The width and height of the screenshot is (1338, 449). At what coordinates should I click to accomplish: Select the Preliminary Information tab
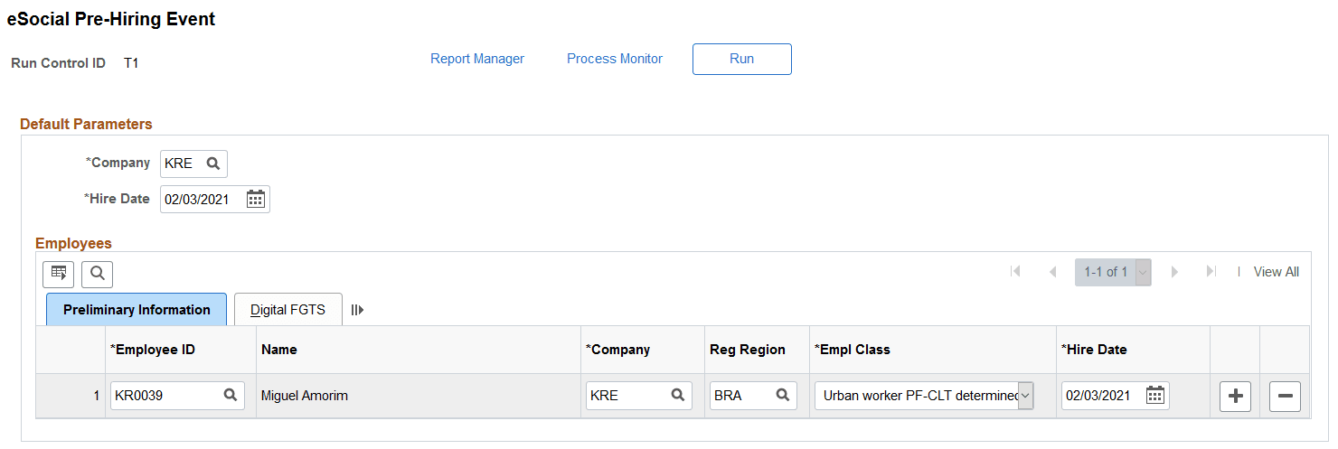(x=137, y=310)
